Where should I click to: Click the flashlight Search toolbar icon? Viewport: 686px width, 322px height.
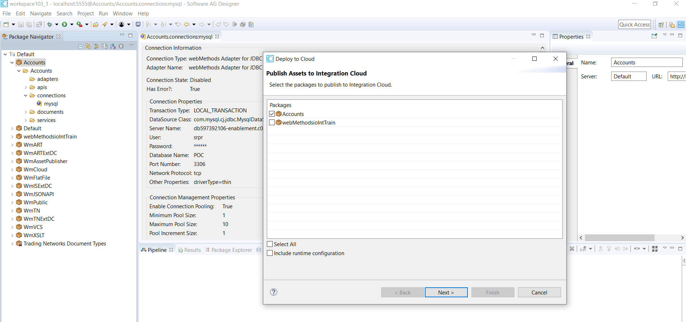(105, 24)
